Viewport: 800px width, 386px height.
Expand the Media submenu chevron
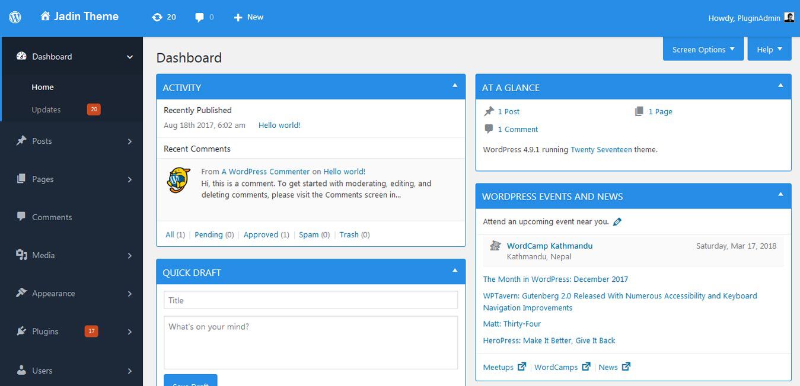click(130, 256)
